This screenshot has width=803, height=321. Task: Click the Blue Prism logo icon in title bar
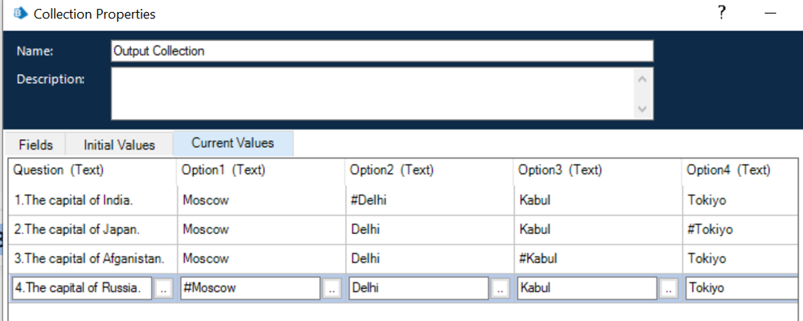tap(20, 14)
